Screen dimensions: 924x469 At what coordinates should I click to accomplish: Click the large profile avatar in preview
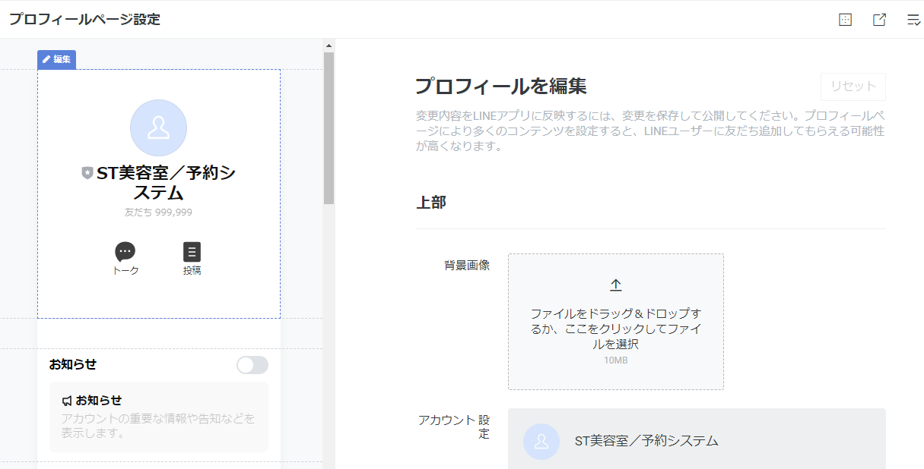point(158,127)
